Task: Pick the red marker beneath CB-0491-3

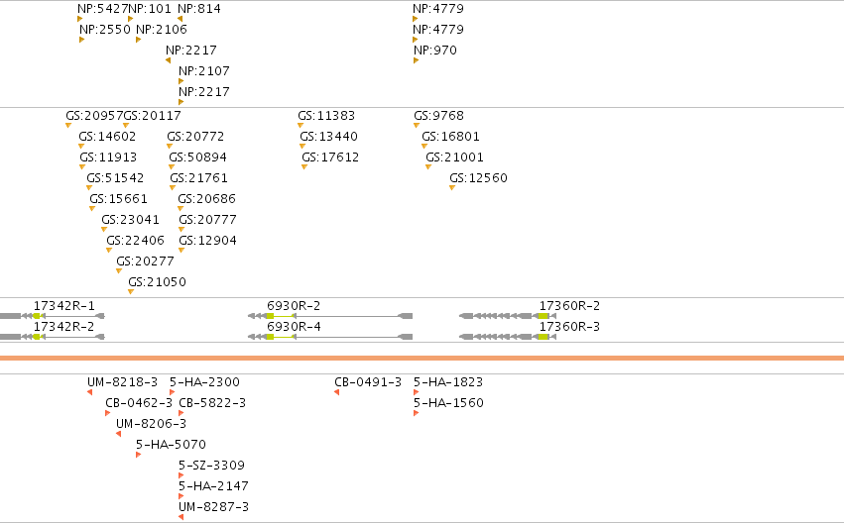Action: [337, 392]
